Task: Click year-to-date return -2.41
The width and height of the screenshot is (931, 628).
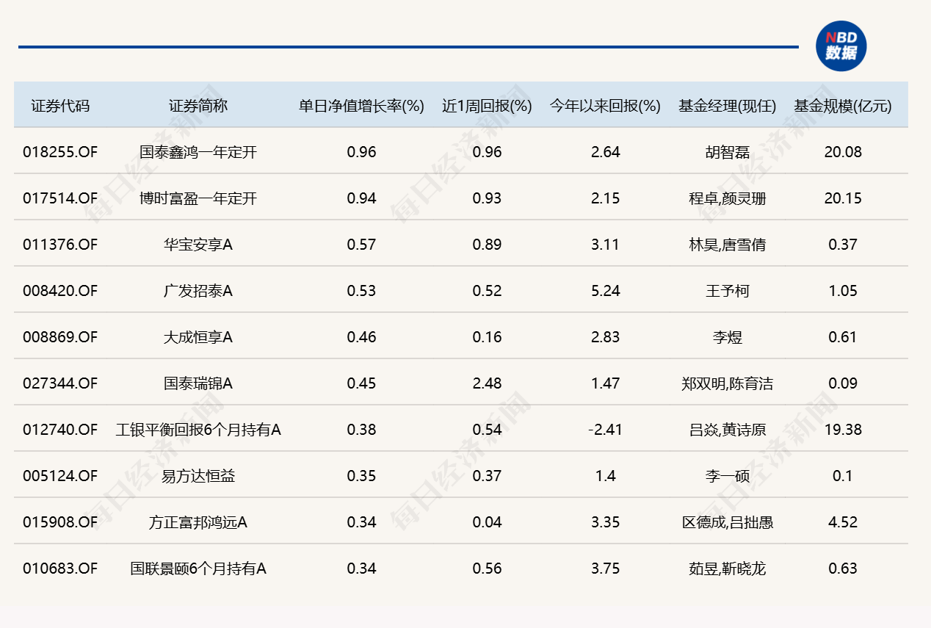Action: pyautogui.click(x=605, y=430)
